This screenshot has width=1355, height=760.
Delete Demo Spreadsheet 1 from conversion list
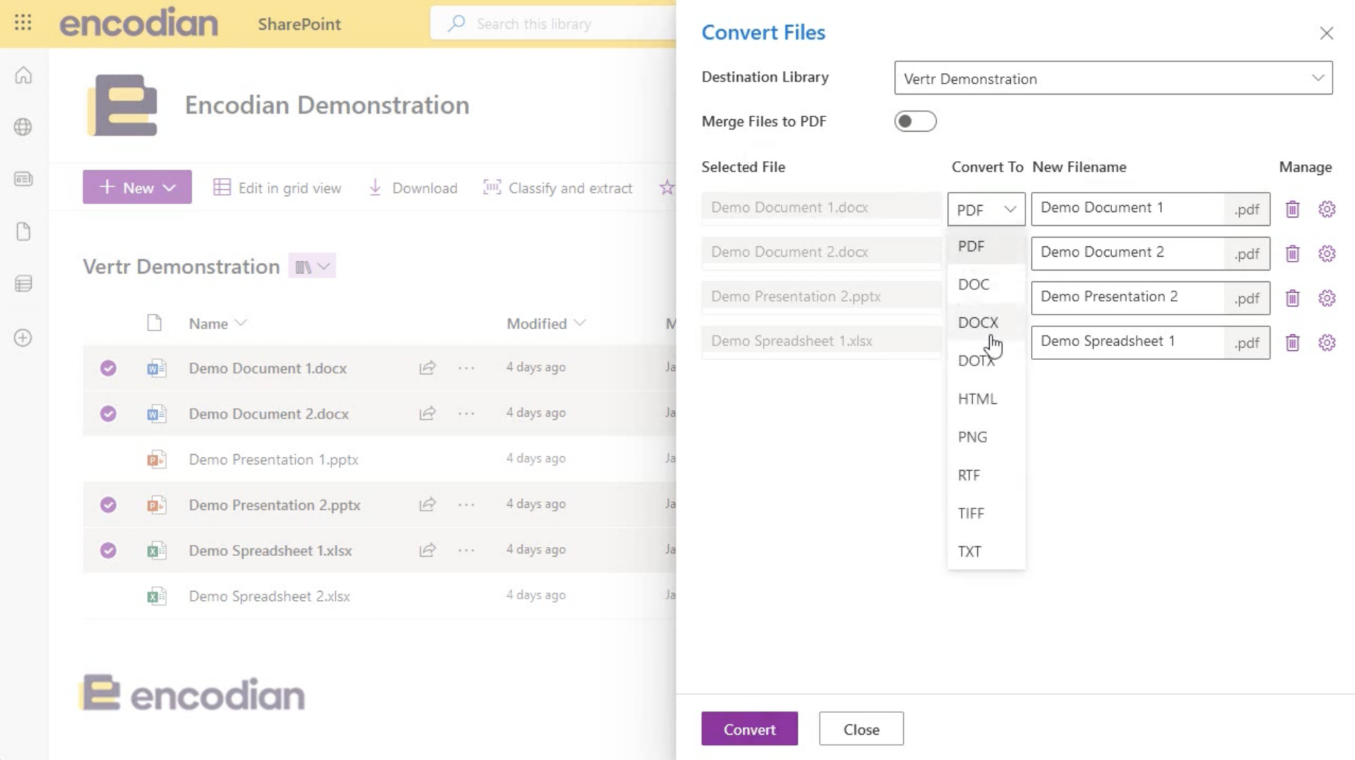(x=1292, y=342)
